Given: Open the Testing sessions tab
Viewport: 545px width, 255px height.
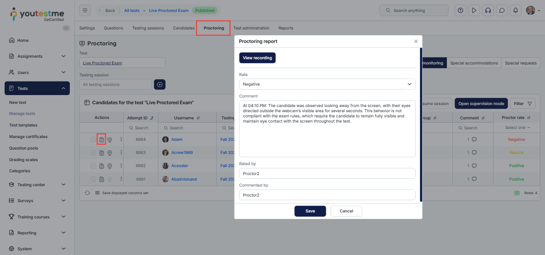Looking at the screenshot, I should pyautogui.click(x=148, y=28).
